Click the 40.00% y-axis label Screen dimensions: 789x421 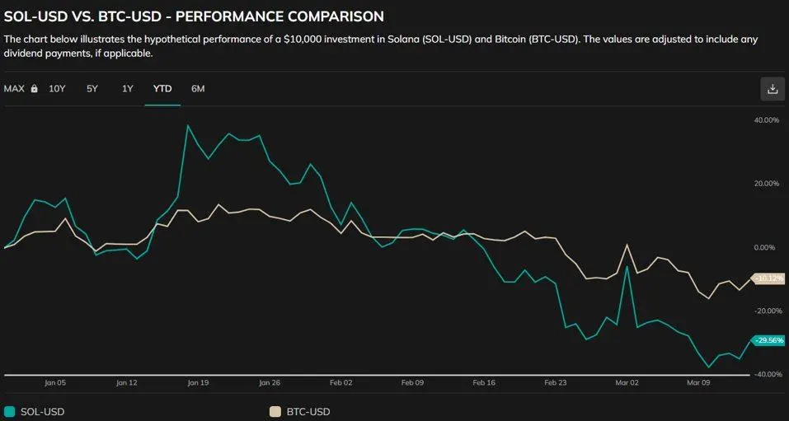pos(767,120)
